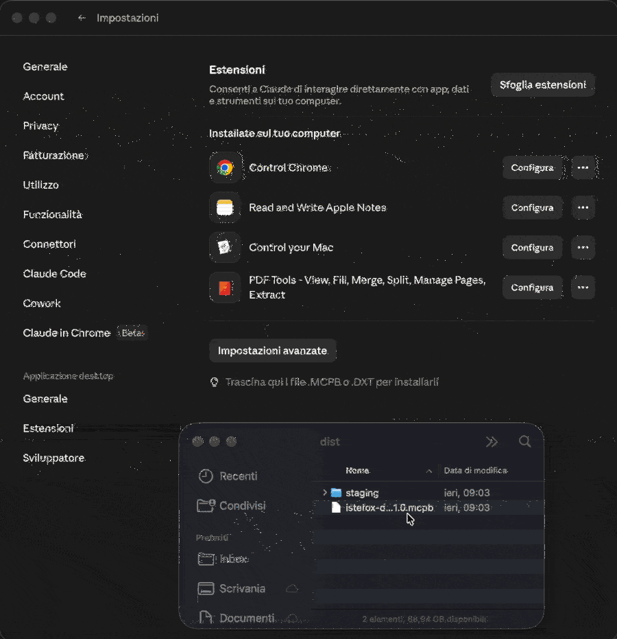The width and height of the screenshot is (617, 639).
Task: Open the Fatturazione settings section
Action: [55, 155]
